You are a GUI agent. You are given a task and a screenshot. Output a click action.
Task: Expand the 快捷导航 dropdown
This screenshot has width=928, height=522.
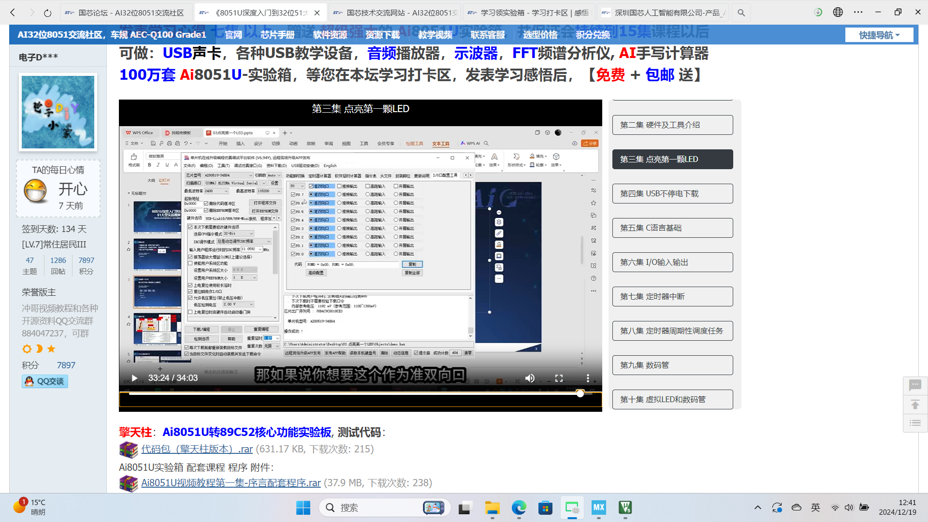click(x=879, y=35)
